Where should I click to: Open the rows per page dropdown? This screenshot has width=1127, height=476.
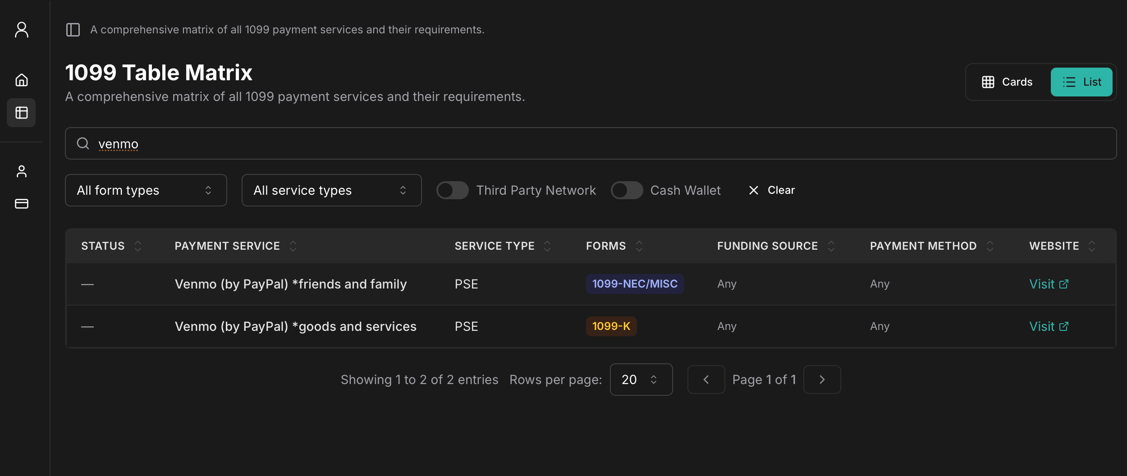(641, 380)
